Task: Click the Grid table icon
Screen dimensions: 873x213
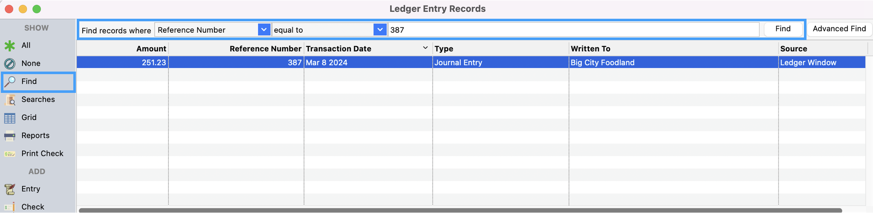Action: click(x=10, y=118)
